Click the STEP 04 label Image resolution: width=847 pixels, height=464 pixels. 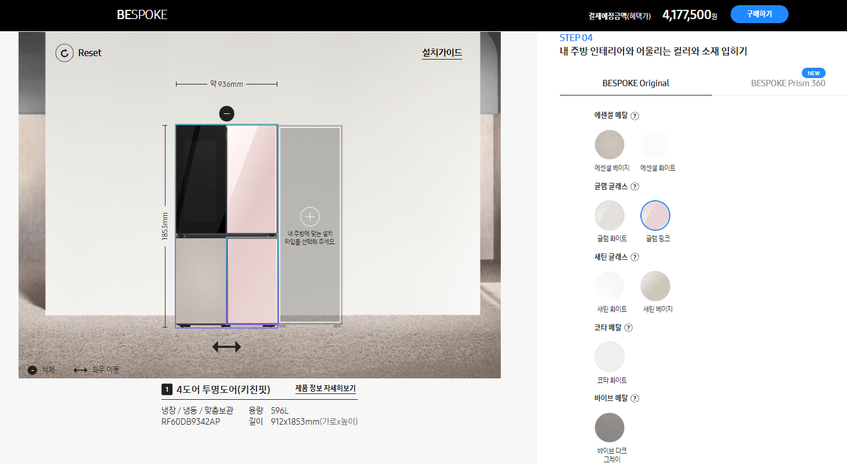(576, 38)
